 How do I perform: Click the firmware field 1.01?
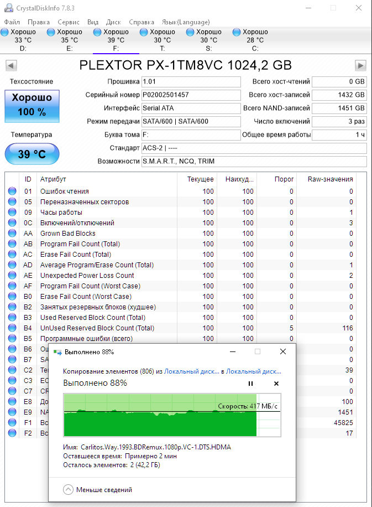pyautogui.click(x=191, y=82)
